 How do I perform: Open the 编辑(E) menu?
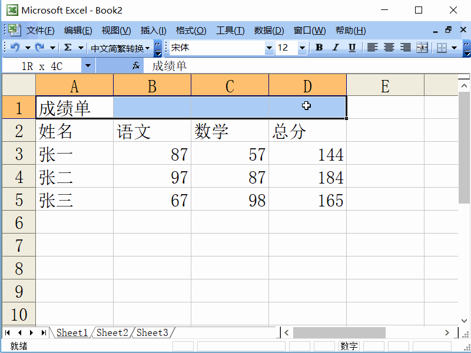point(78,31)
